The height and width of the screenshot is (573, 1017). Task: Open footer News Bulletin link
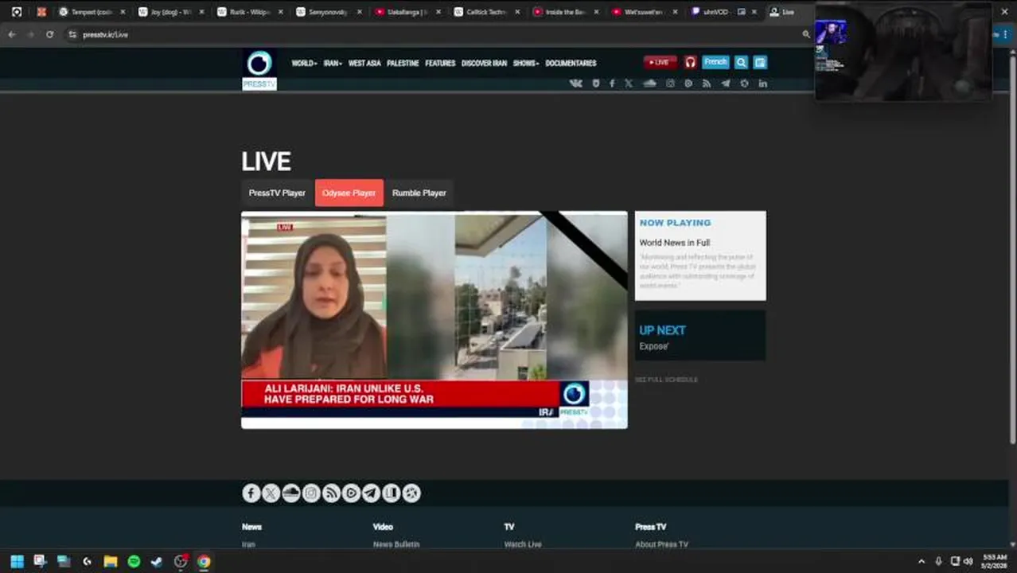[x=396, y=544]
